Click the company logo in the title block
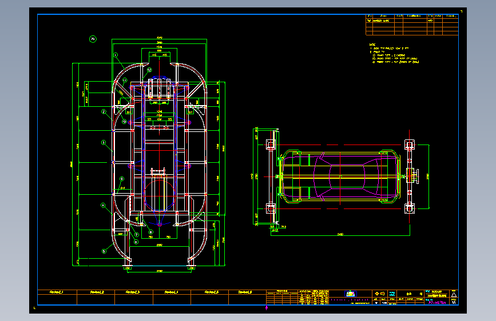Viewport: 496px width, 321px height. tap(351, 294)
